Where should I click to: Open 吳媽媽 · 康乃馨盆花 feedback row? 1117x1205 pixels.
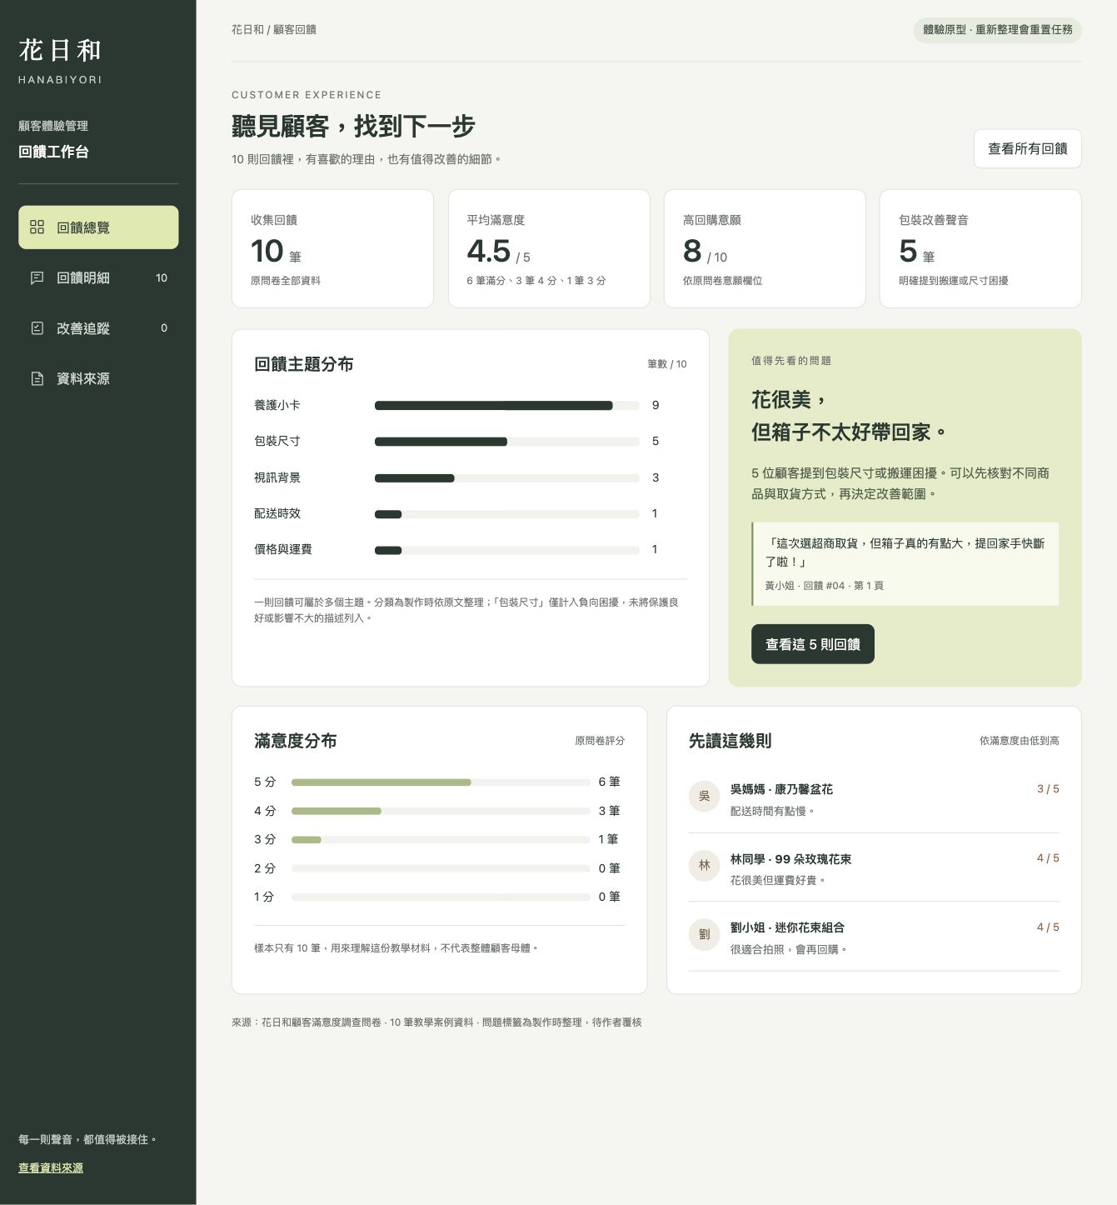[x=874, y=799]
